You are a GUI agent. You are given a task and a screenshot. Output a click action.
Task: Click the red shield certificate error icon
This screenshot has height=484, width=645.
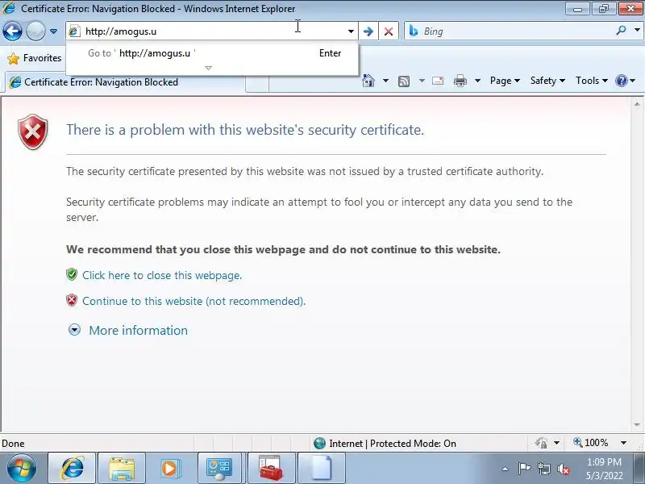pyautogui.click(x=33, y=132)
